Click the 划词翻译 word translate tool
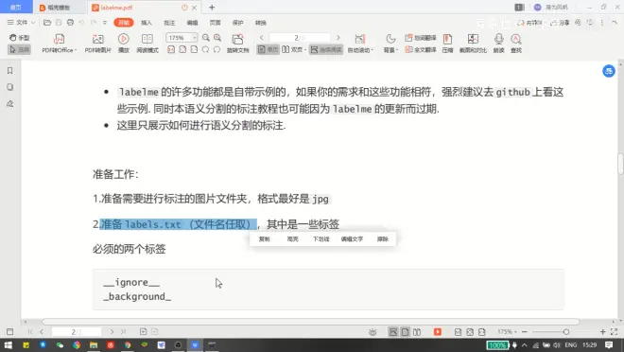The image size is (624, 352). (x=420, y=38)
